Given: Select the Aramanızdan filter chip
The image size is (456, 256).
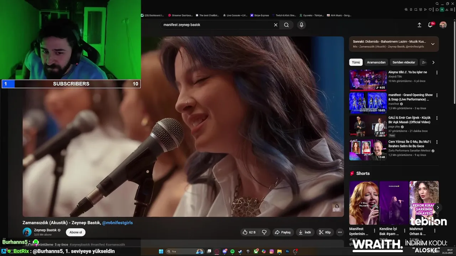Looking at the screenshot, I should coord(376,62).
